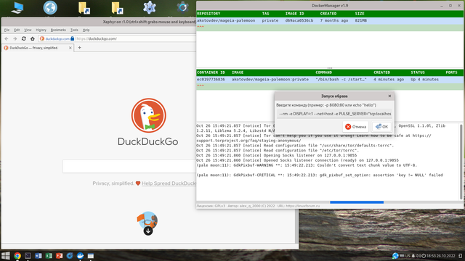Click the DuckDuckGo duck logo
Screen dimensions: 465x261
[x=148, y=115]
